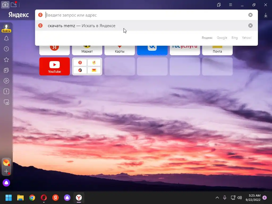This screenshot has width=272, height=204.
Task: Click the Войти profile button
Action: 6,28
